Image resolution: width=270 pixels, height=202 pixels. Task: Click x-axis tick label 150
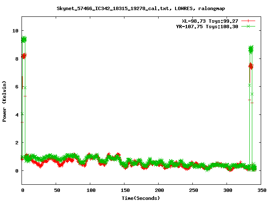tap(125, 190)
